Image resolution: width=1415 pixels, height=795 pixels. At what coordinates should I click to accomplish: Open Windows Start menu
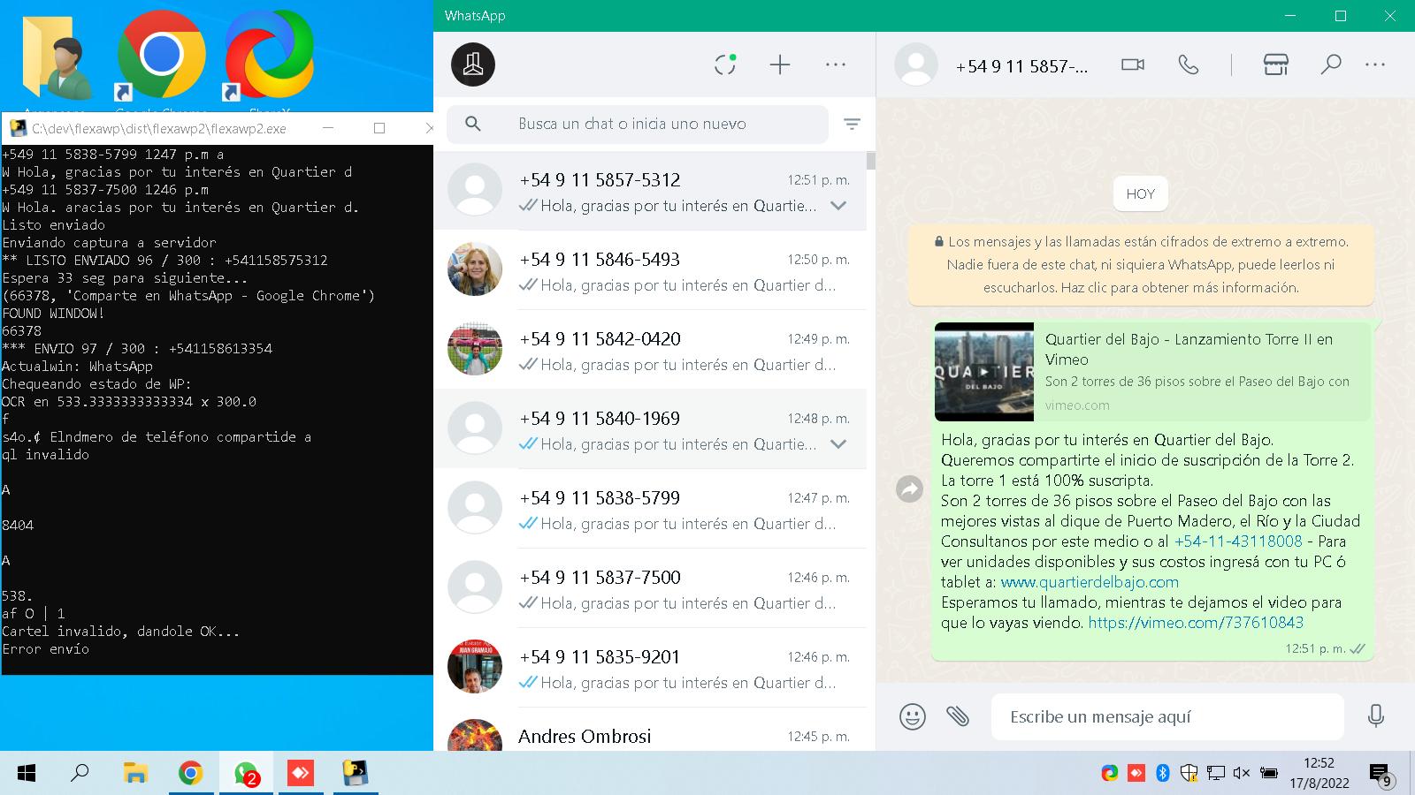click(x=27, y=774)
